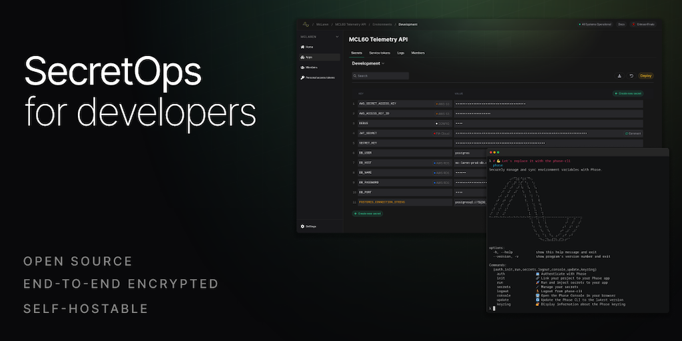Click the AWS RDS badge on DB_NAME
This screenshot has width=682, height=341.
(442, 172)
